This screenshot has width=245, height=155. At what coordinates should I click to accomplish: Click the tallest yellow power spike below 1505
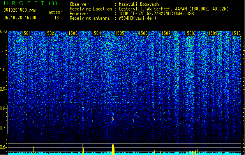pyautogui.click(x=113, y=149)
